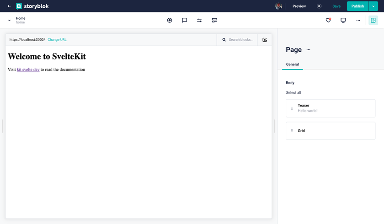Open the user avatar menu
The height and width of the screenshot is (224, 384).
tap(278, 6)
